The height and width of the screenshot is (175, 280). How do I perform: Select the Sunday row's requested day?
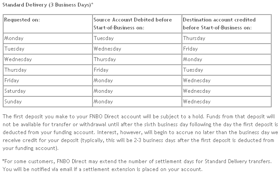[x=48, y=102]
